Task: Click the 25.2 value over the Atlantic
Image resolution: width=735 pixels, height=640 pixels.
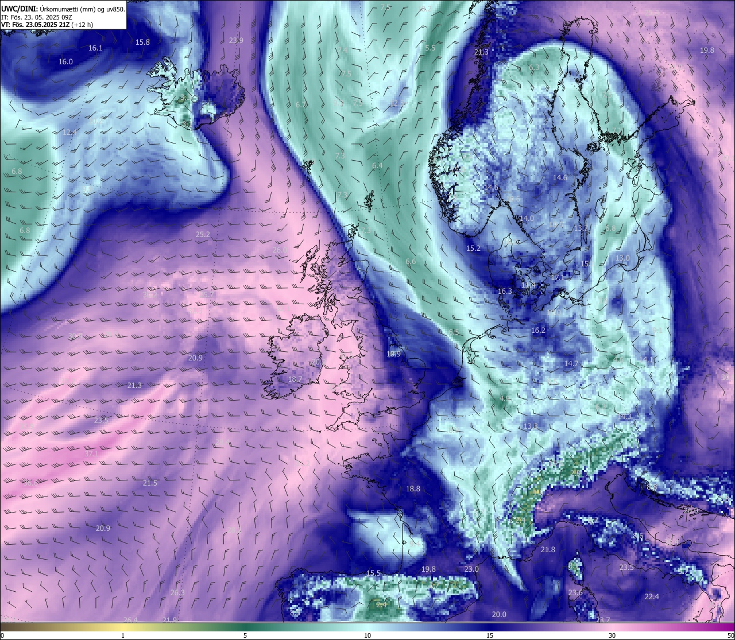Action: [203, 234]
